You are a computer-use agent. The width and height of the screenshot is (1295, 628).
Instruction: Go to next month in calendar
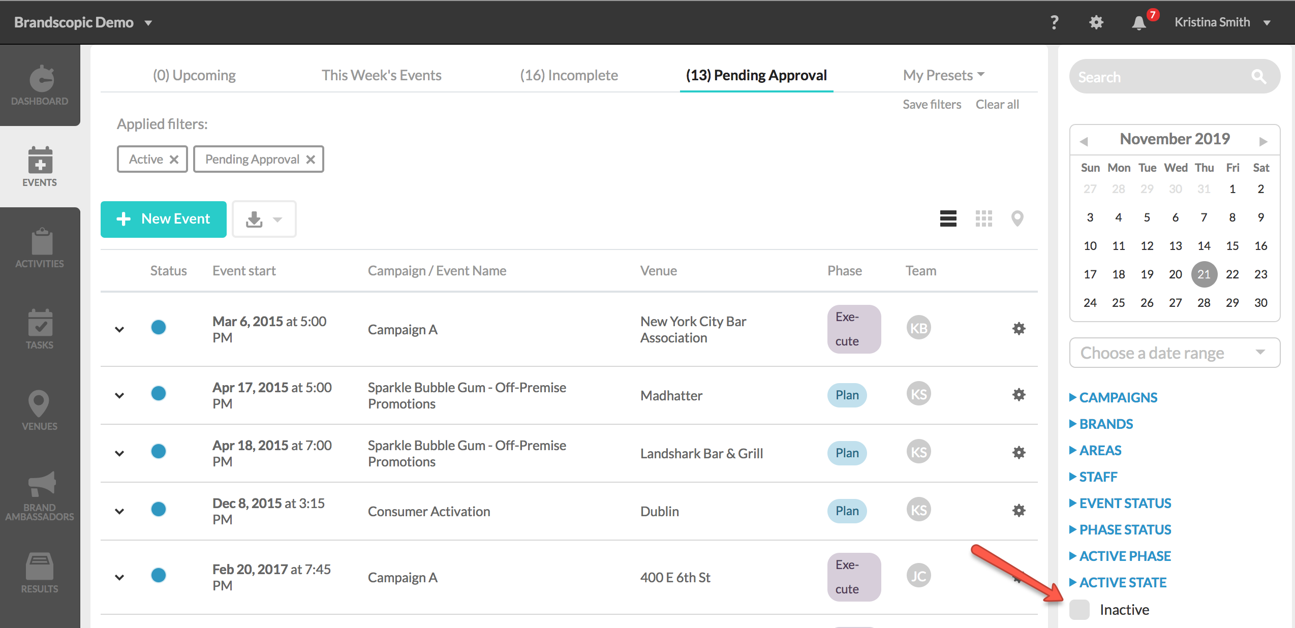pyautogui.click(x=1263, y=141)
